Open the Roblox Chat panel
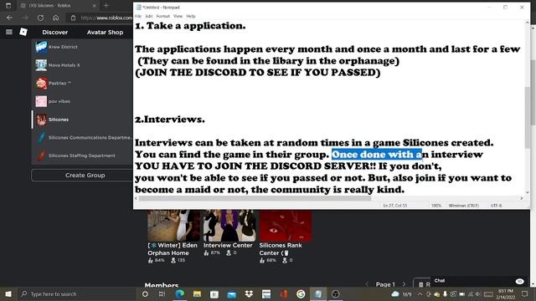Viewport: 536px width, 301px height. (478, 281)
